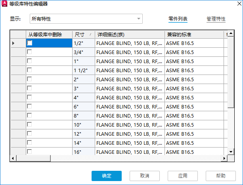Click vertical scrollbar down arrow
This screenshot has width=243, height=185.
click(x=231, y=151)
